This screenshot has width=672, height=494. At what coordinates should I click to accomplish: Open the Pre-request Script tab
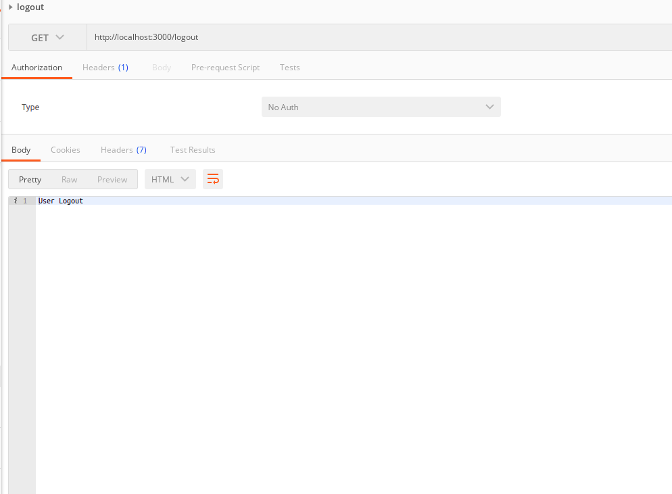pos(225,68)
